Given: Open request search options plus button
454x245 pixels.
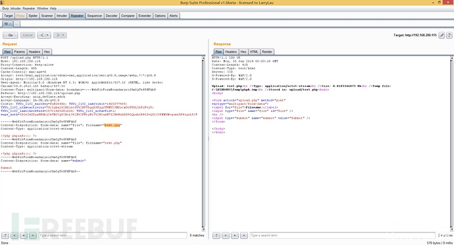Looking at the screenshot, I should 24,235.
